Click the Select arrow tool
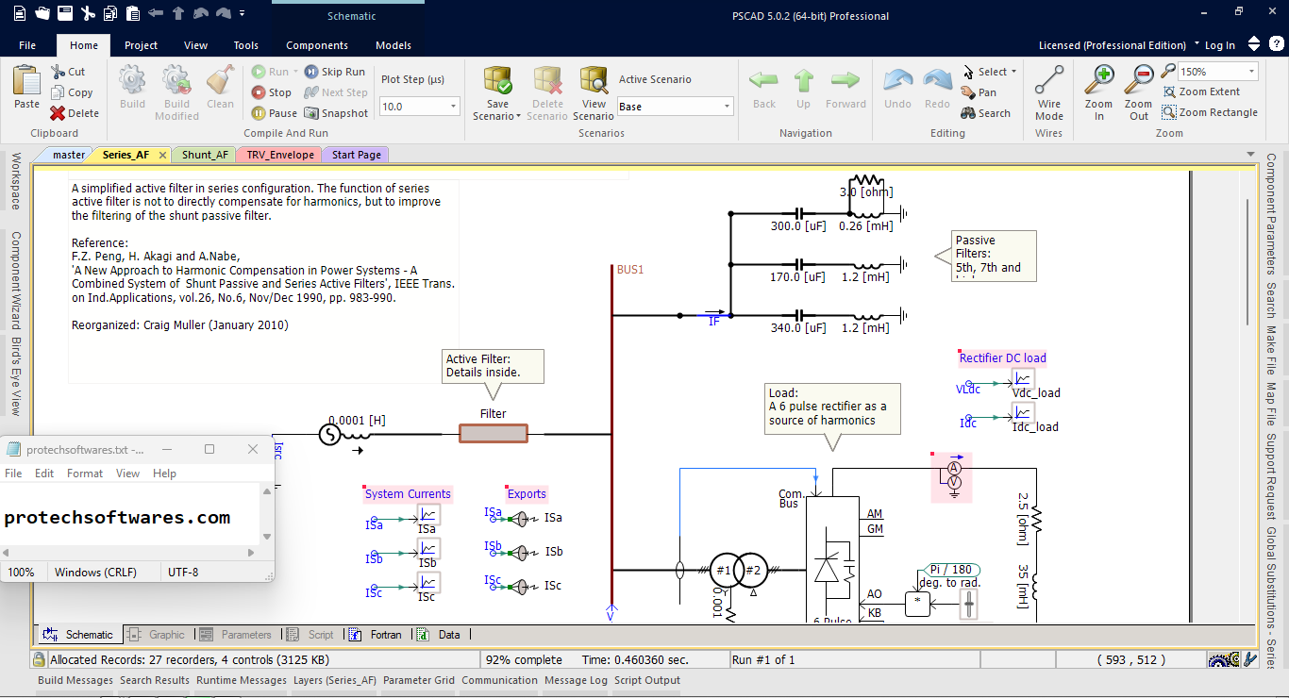 click(984, 72)
